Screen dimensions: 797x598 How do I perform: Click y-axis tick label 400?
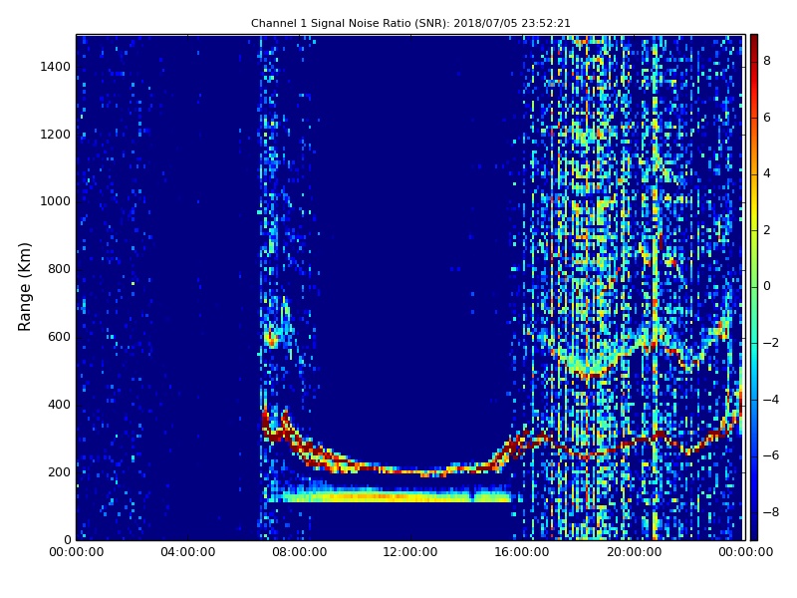tap(59, 405)
